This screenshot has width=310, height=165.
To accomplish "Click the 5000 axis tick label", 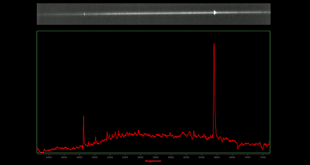I will coord(95,157).
